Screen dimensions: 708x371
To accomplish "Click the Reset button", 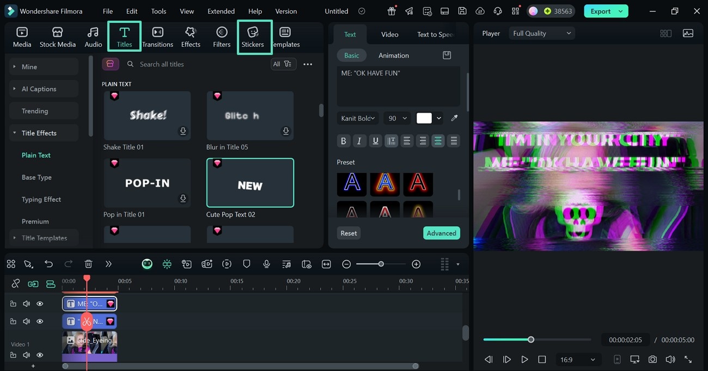I will tap(349, 233).
